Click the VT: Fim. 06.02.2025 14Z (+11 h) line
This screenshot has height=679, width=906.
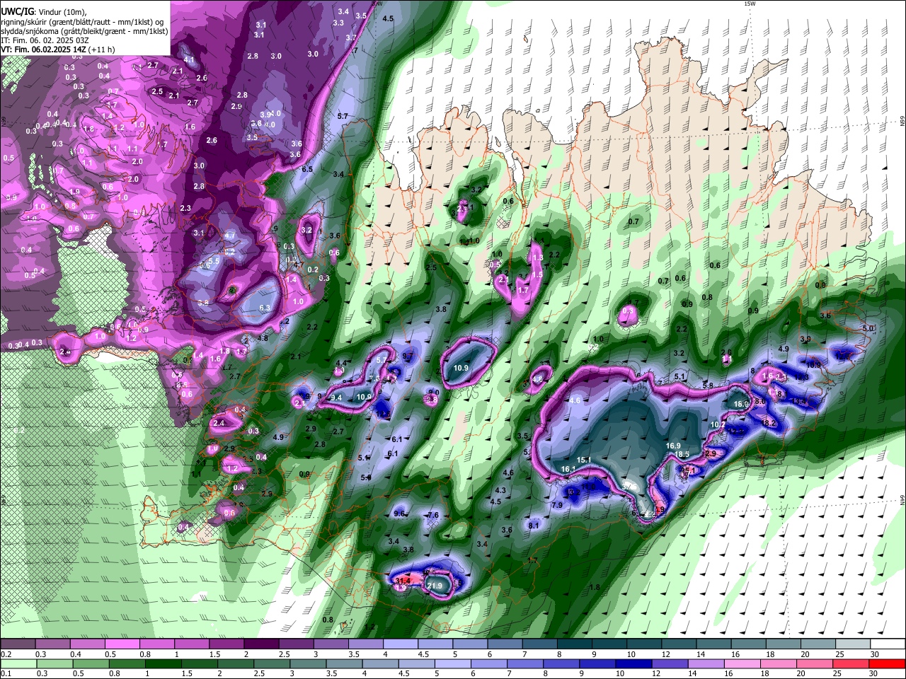[x=58, y=50]
